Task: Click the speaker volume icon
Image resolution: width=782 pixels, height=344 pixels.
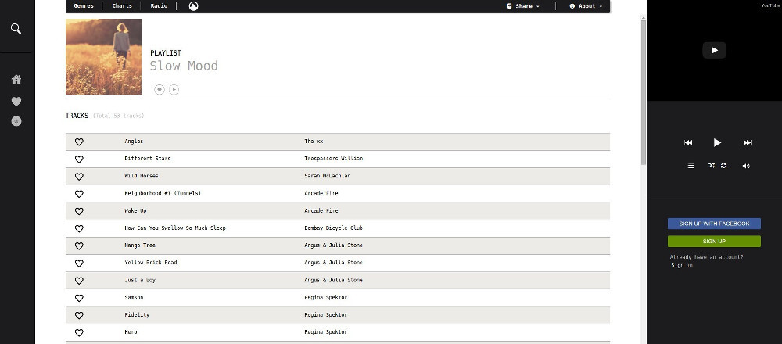Action: tap(746, 166)
